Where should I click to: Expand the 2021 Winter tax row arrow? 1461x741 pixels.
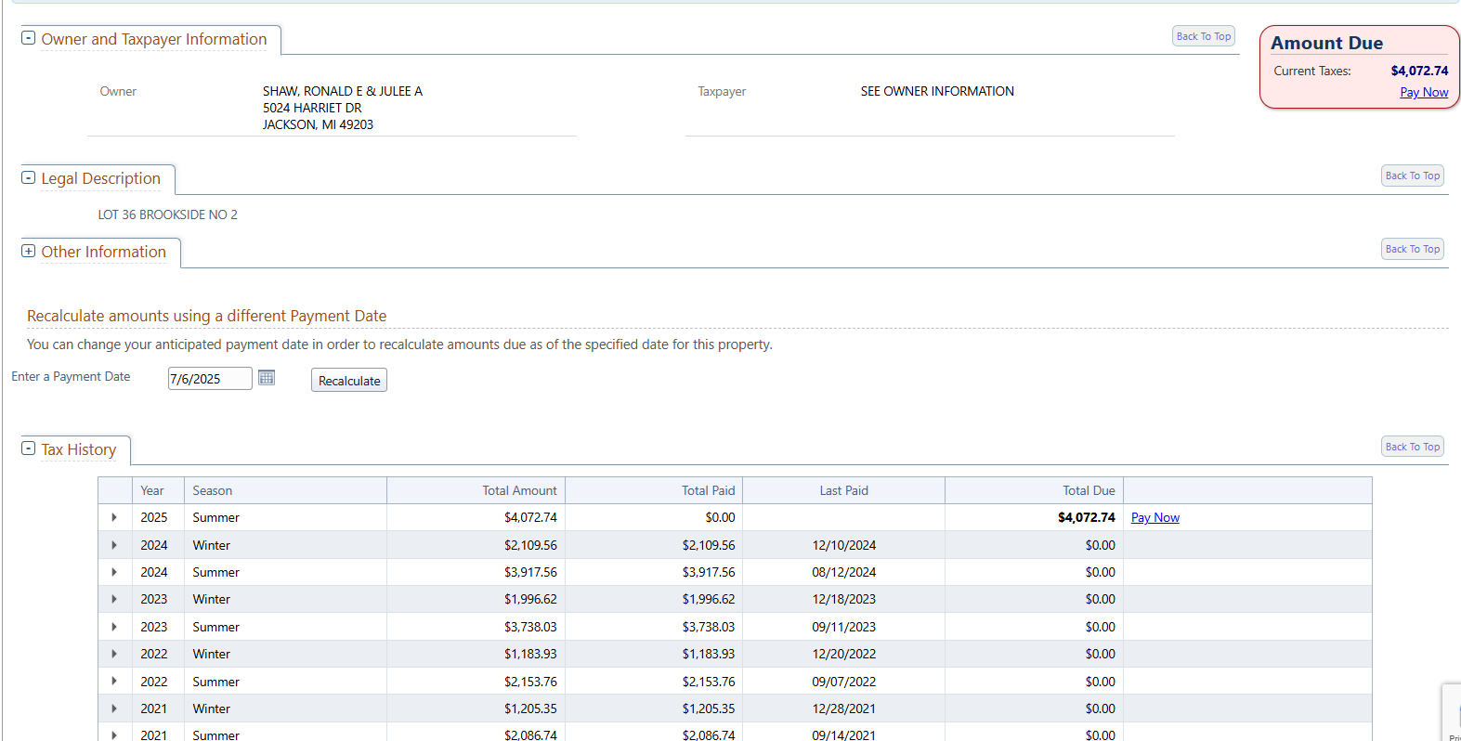114,709
